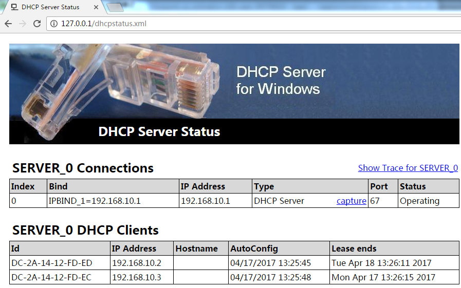This screenshot has height=288, width=461.
Task: Click AutoConfig value 04/17/2017 13:25:48
Action: click(279, 277)
